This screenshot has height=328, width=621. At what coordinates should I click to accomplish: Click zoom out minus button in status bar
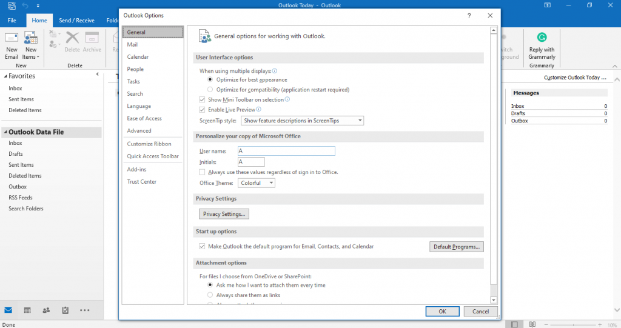pos(546,325)
